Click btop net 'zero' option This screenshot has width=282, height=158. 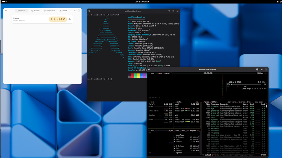coord(183,131)
